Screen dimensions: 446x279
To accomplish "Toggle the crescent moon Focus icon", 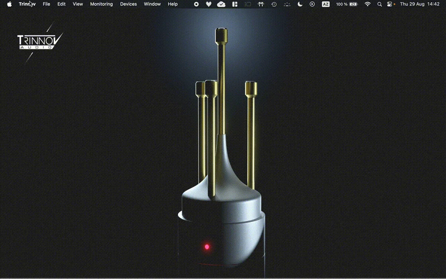I will (x=300, y=4).
